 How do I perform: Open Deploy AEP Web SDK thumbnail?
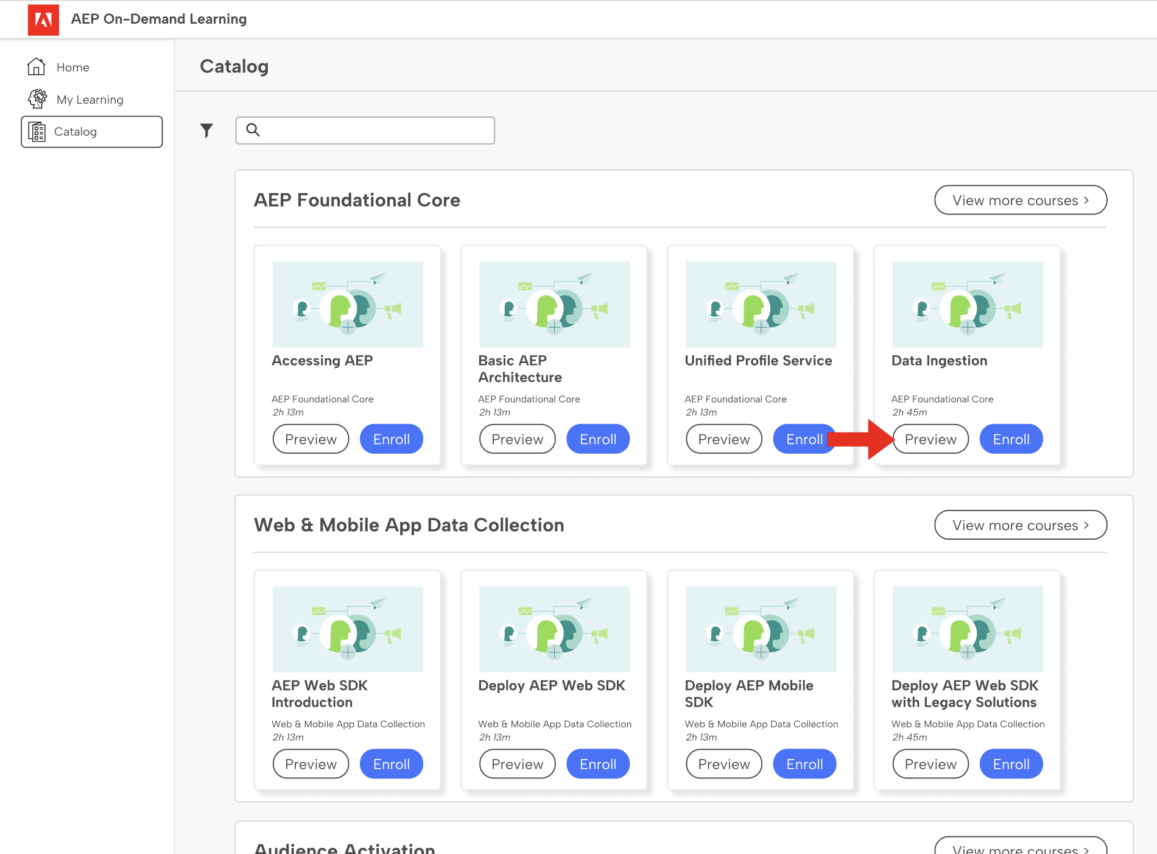[x=554, y=629]
